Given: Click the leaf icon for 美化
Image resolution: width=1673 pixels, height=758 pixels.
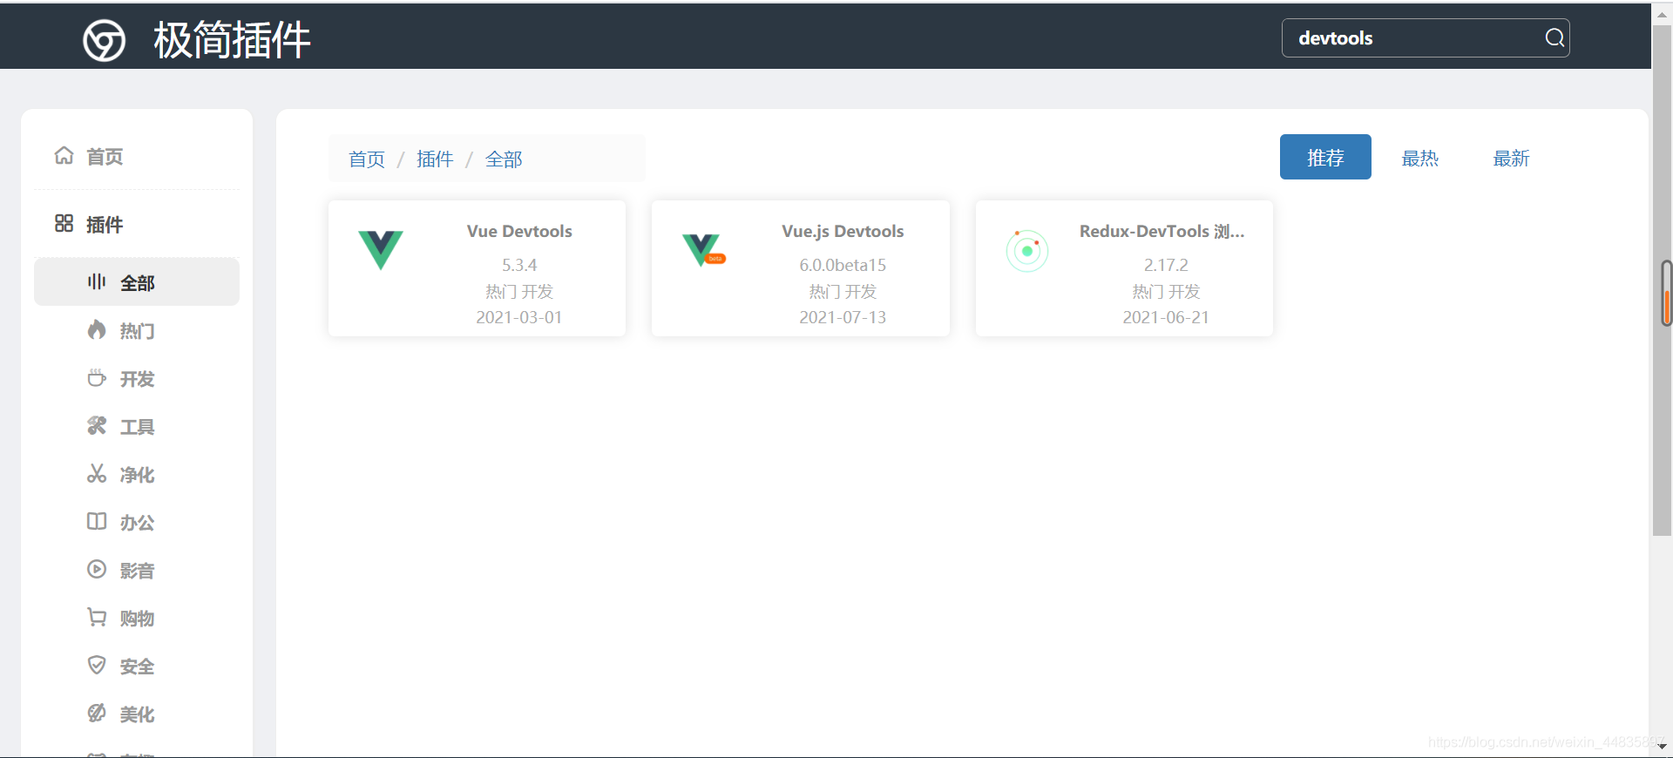Looking at the screenshot, I should [97, 713].
